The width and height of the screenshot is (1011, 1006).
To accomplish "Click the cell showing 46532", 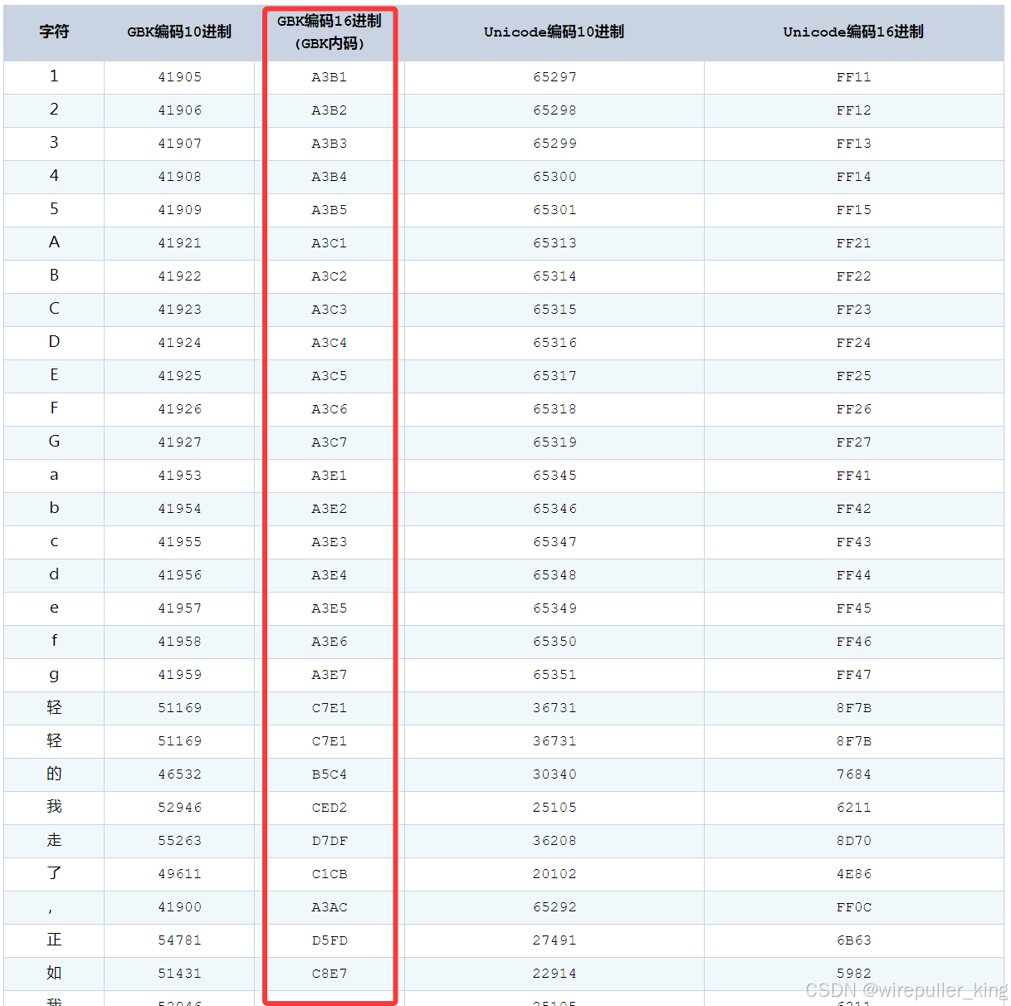I will (x=179, y=774).
